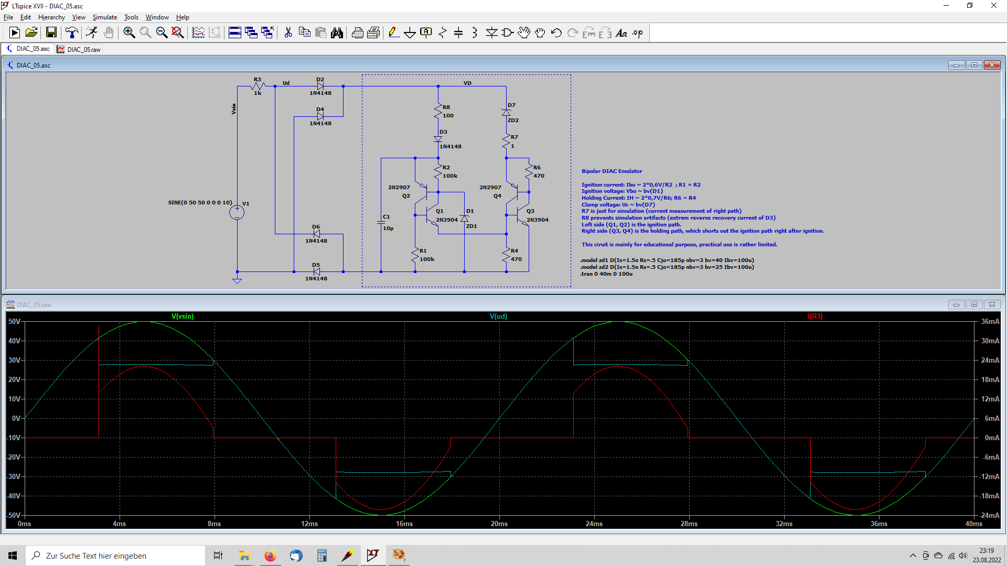
Task: Minimize the DIAC_05.asc schematic window
Action: pyautogui.click(x=956, y=65)
